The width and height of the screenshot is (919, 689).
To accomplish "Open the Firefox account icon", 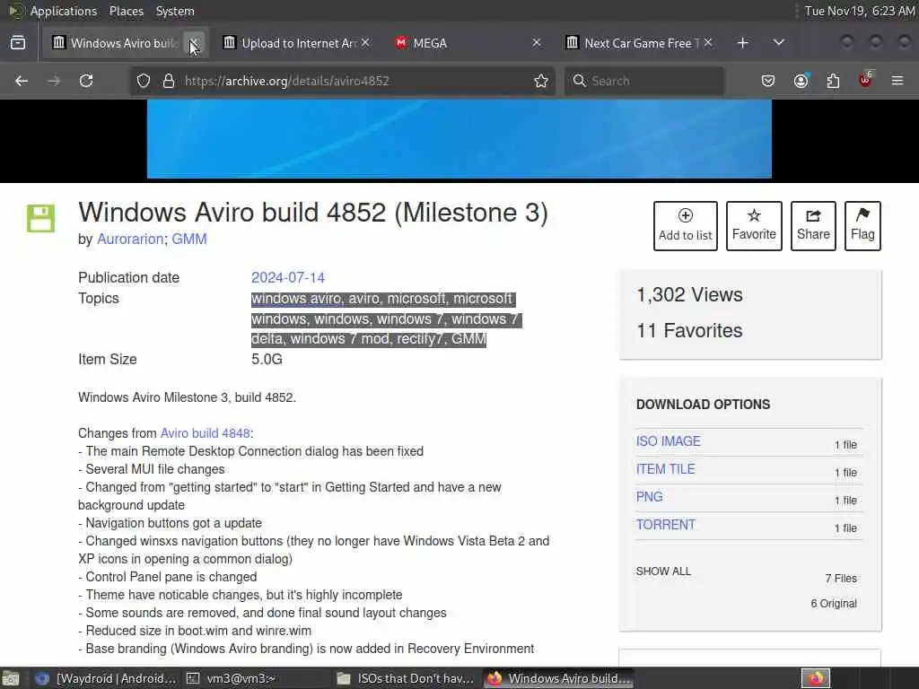I will [801, 81].
